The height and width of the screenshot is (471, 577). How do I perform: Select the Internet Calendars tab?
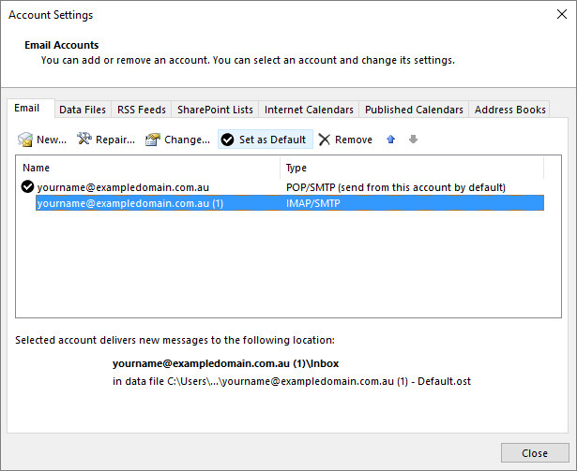tap(309, 110)
